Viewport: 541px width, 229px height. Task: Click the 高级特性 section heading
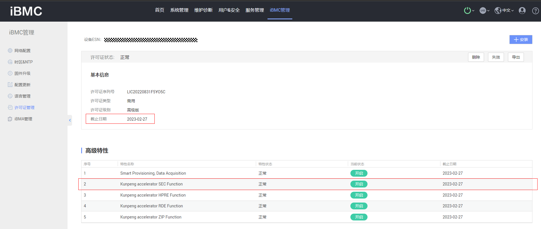[97, 150]
